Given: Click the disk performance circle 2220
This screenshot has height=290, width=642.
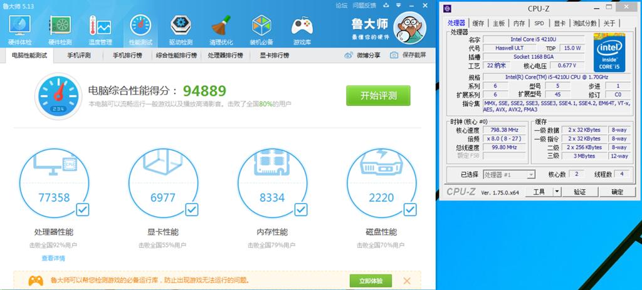Looking at the screenshot, I should 381,184.
